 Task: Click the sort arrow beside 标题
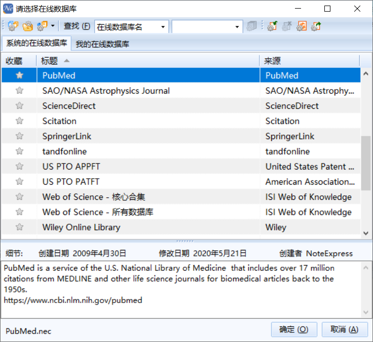coord(67,61)
